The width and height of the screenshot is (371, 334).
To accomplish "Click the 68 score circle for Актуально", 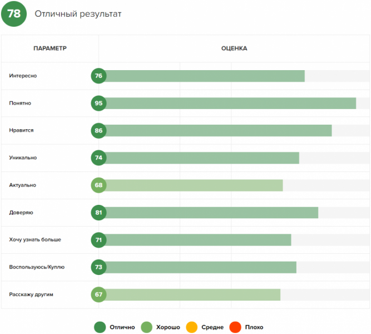I will tap(98, 185).
